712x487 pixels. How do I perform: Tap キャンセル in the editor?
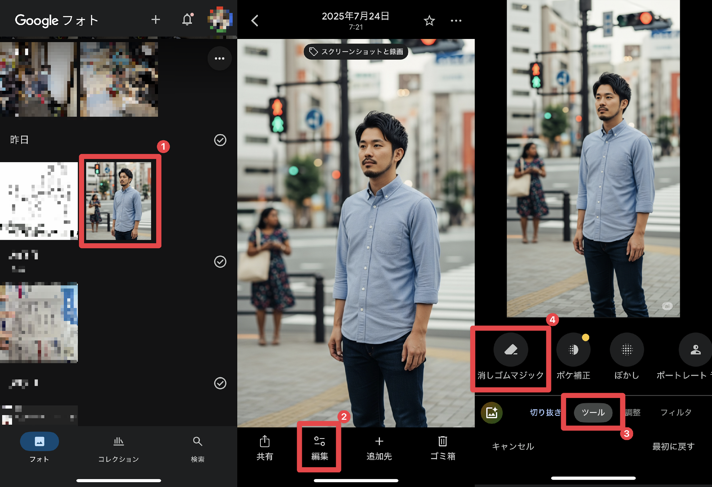[x=513, y=447]
